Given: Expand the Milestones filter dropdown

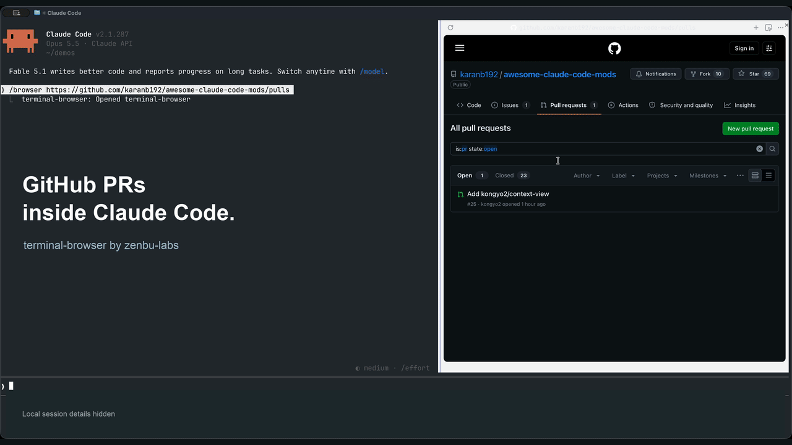Looking at the screenshot, I should coord(708,176).
